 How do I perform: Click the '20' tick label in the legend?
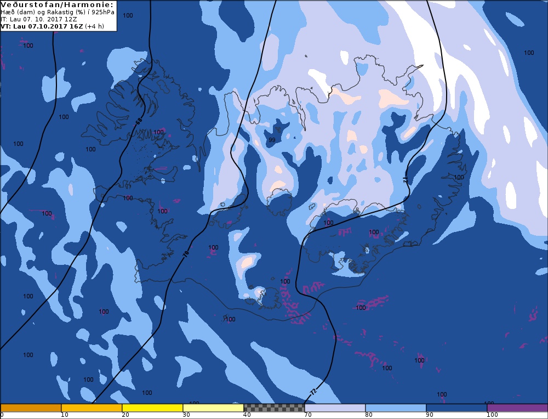[125, 415]
